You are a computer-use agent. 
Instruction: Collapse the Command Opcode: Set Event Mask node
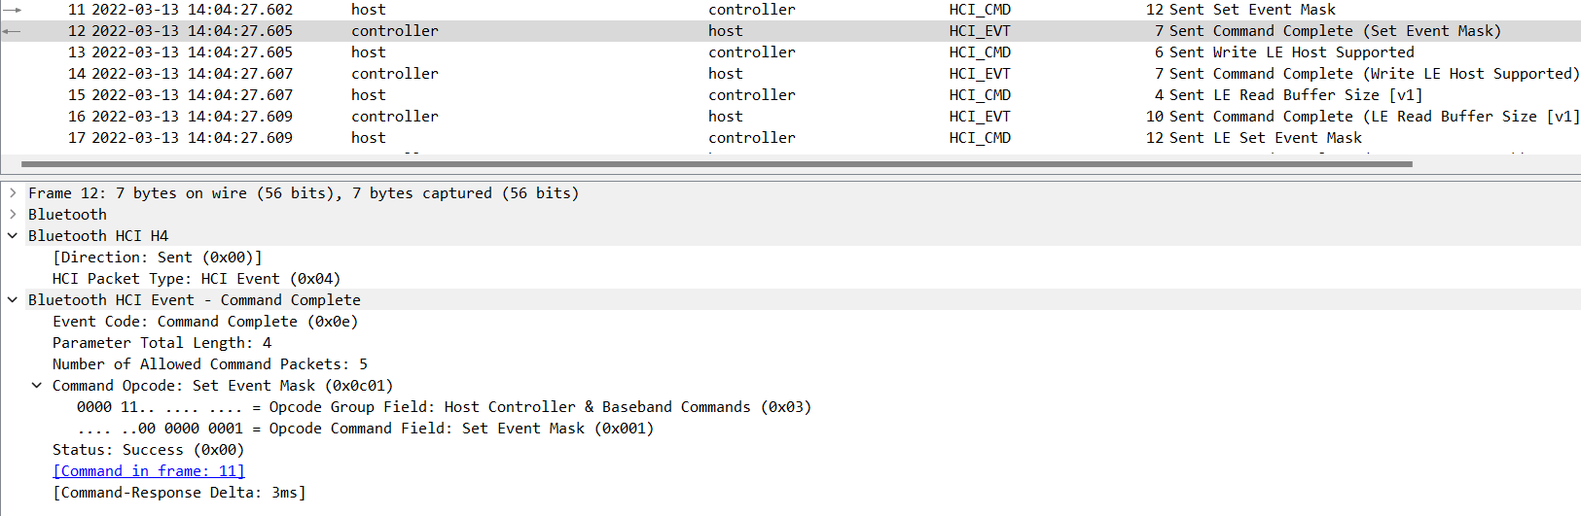click(x=37, y=386)
